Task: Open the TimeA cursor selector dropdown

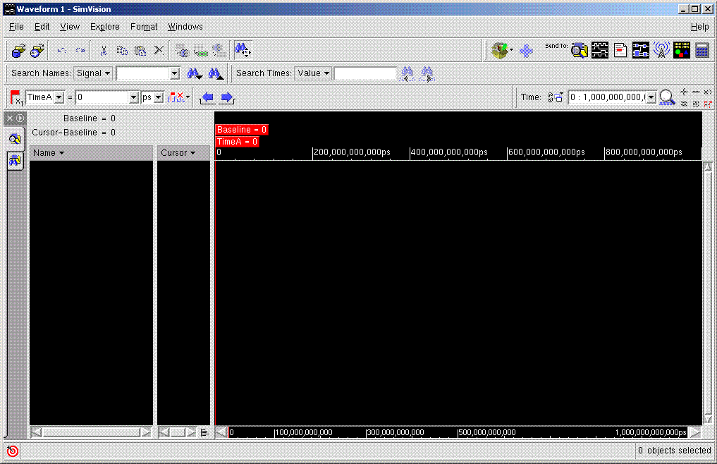Action: point(59,97)
